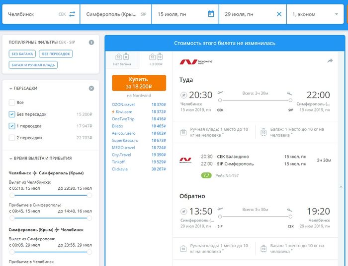The image size is (348, 266).
Task: Click СЕК Баландино airport name
Action: [x=233, y=157]
